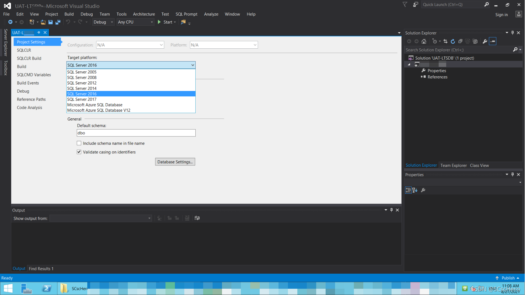
Task: Click the Show All Files icon
Action: (475, 41)
